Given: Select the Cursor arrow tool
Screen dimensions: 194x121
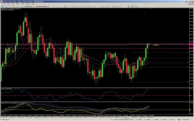Looking at the screenshot, I should (x=50, y=6).
